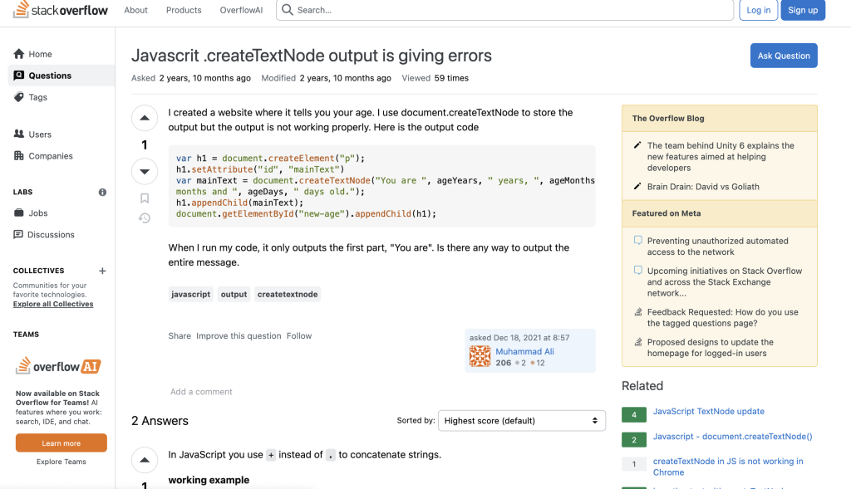Viewport: 851px width, 489px height.
Task: Click the Sign up button
Action: click(x=802, y=10)
